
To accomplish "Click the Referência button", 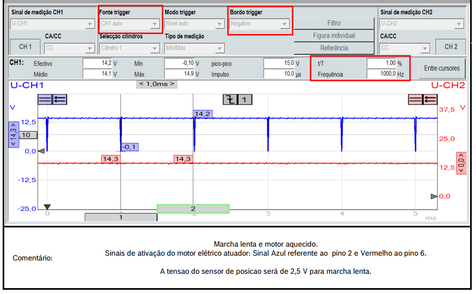I will [x=334, y=48].
